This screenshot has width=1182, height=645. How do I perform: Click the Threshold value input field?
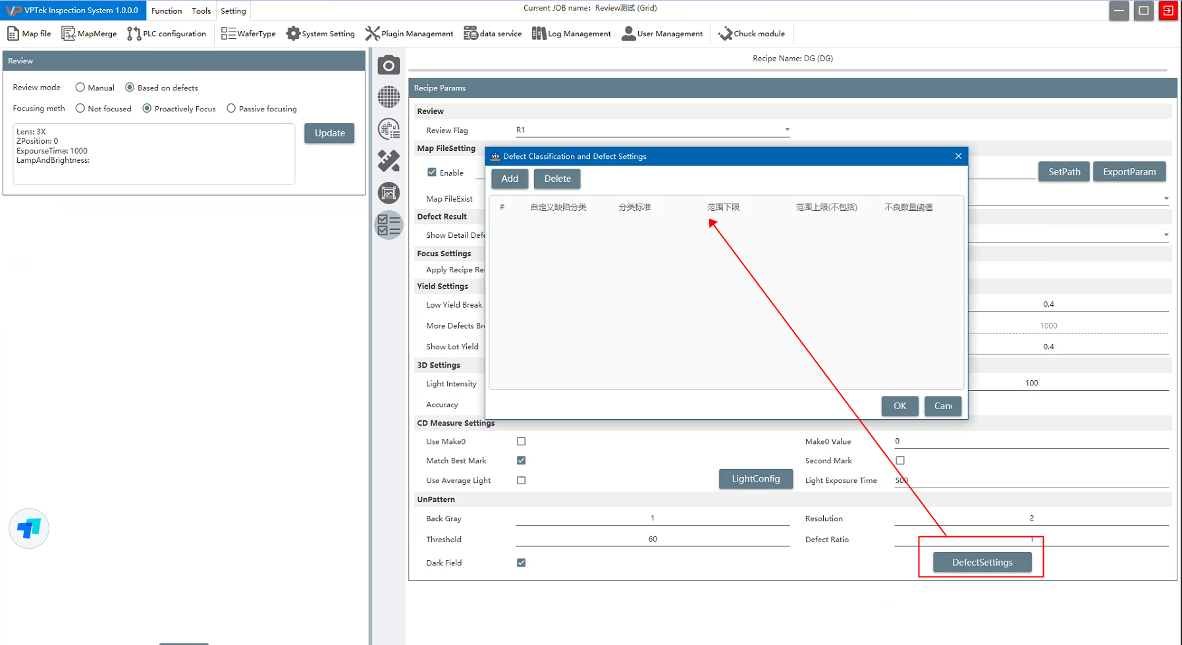pos(652,539)
